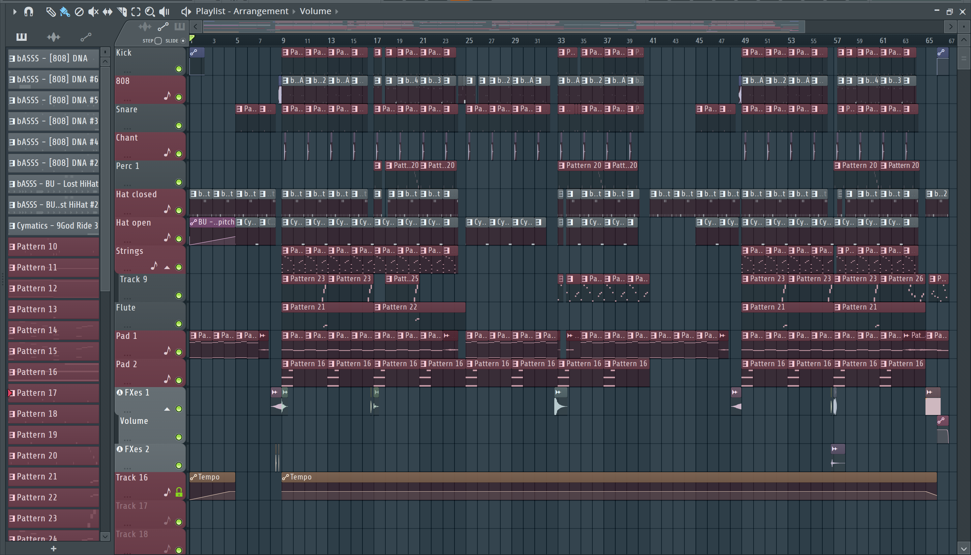Collapse the FXes 1 track group arrow

167,409
